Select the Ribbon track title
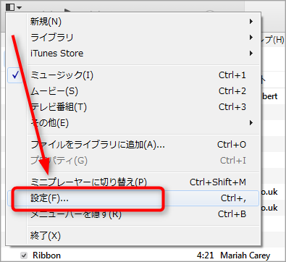The image size is (286, 262). click(x=47, y=255)
